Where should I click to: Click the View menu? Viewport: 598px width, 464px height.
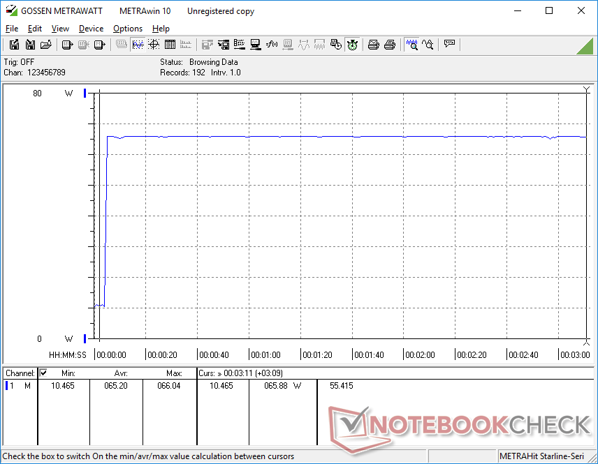click(60, 29)
